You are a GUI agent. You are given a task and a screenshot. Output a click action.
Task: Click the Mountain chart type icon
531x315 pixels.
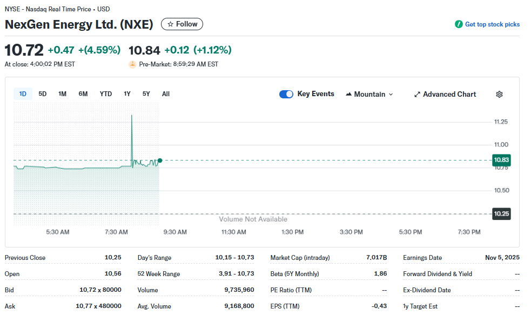(x=348, y=95)
